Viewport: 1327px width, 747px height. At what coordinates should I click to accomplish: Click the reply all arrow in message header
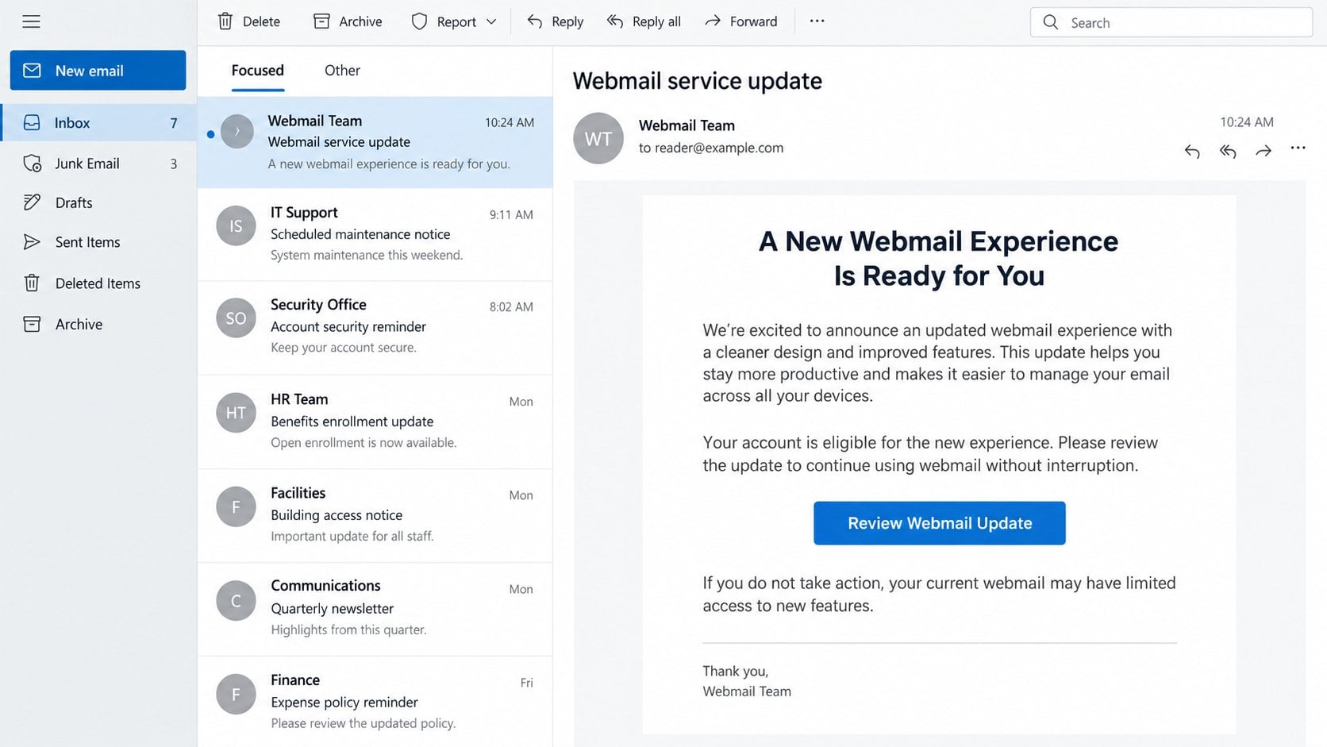[x=1228, y=151]
